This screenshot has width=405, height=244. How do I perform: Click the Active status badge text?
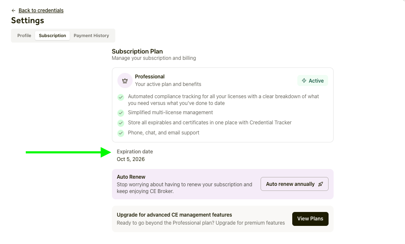coord(316,81)
